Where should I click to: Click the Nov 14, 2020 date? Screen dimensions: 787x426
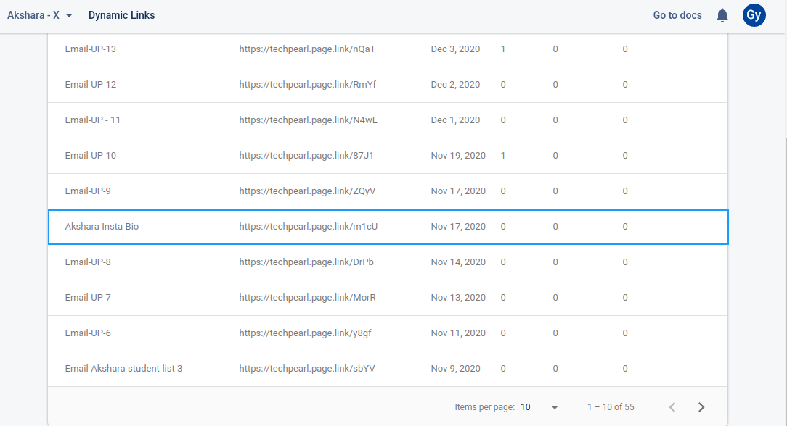[458, 262]
